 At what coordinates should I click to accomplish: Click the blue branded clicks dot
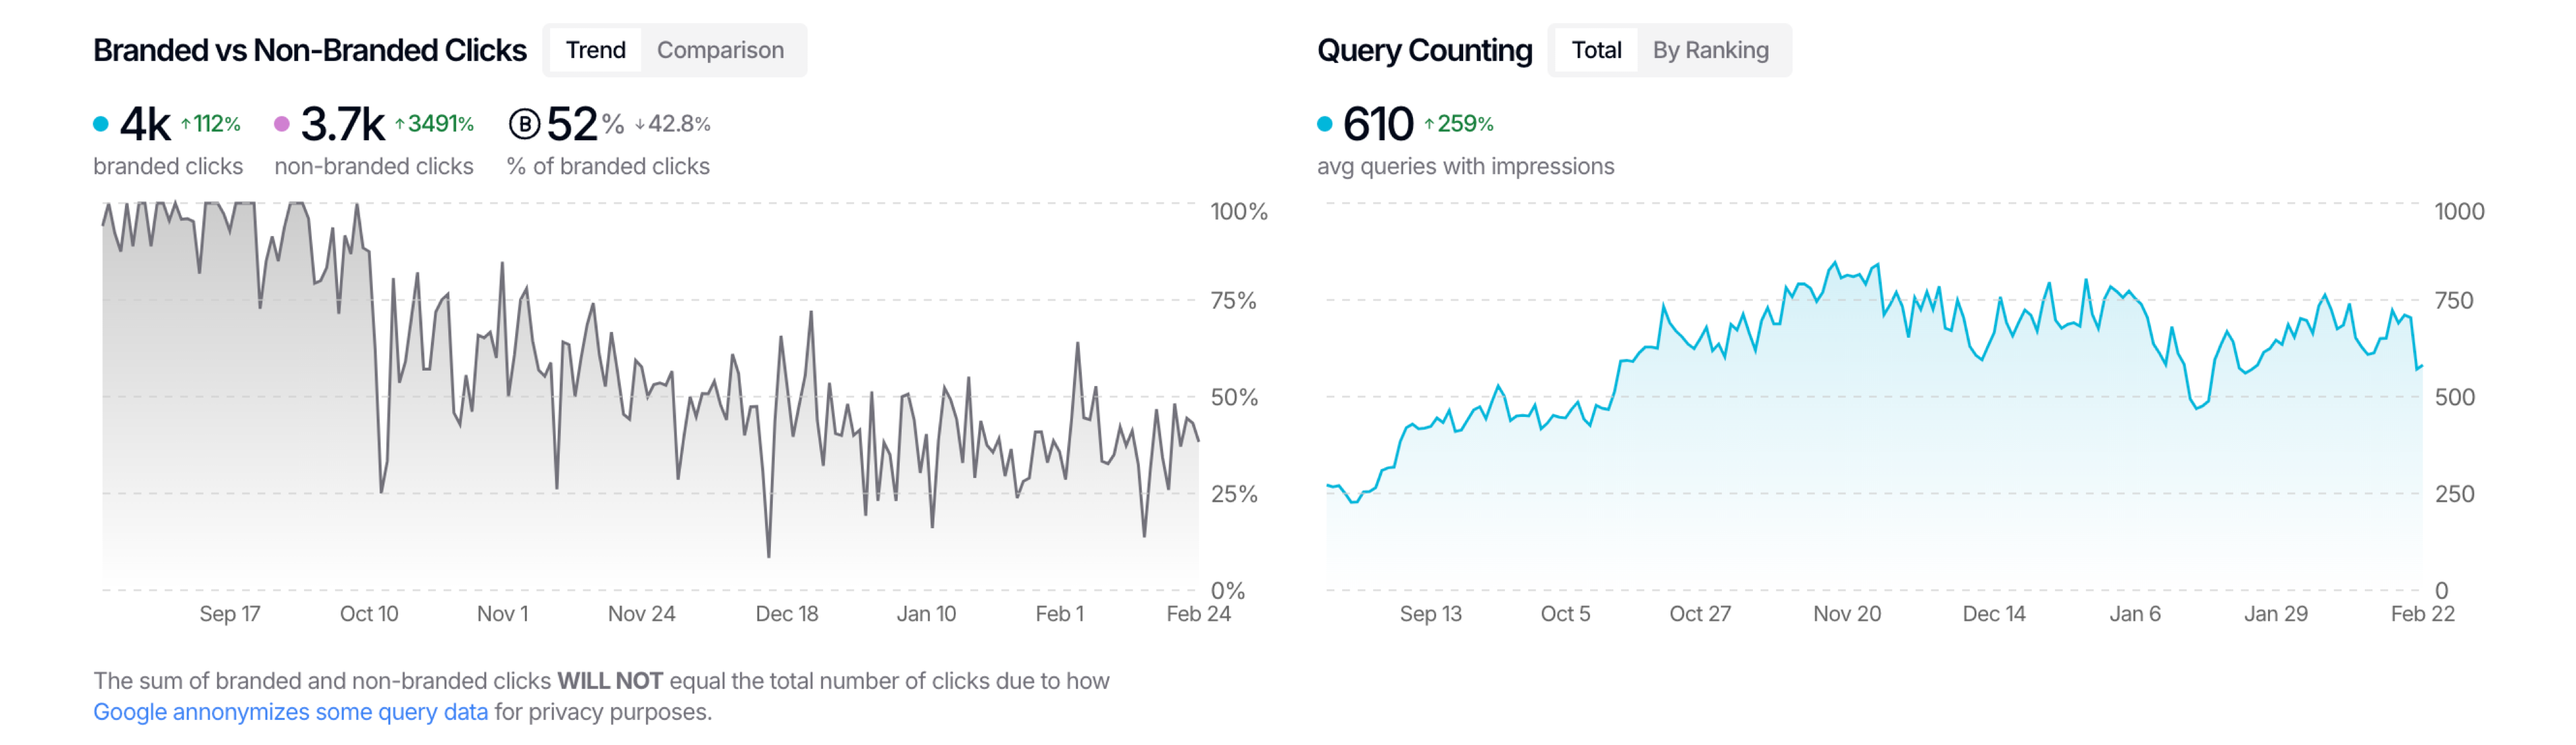coord(101,124)
